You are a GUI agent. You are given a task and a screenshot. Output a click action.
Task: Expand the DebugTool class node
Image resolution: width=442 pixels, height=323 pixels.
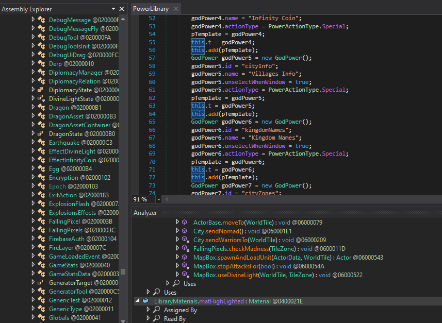[x=34, y=38]
